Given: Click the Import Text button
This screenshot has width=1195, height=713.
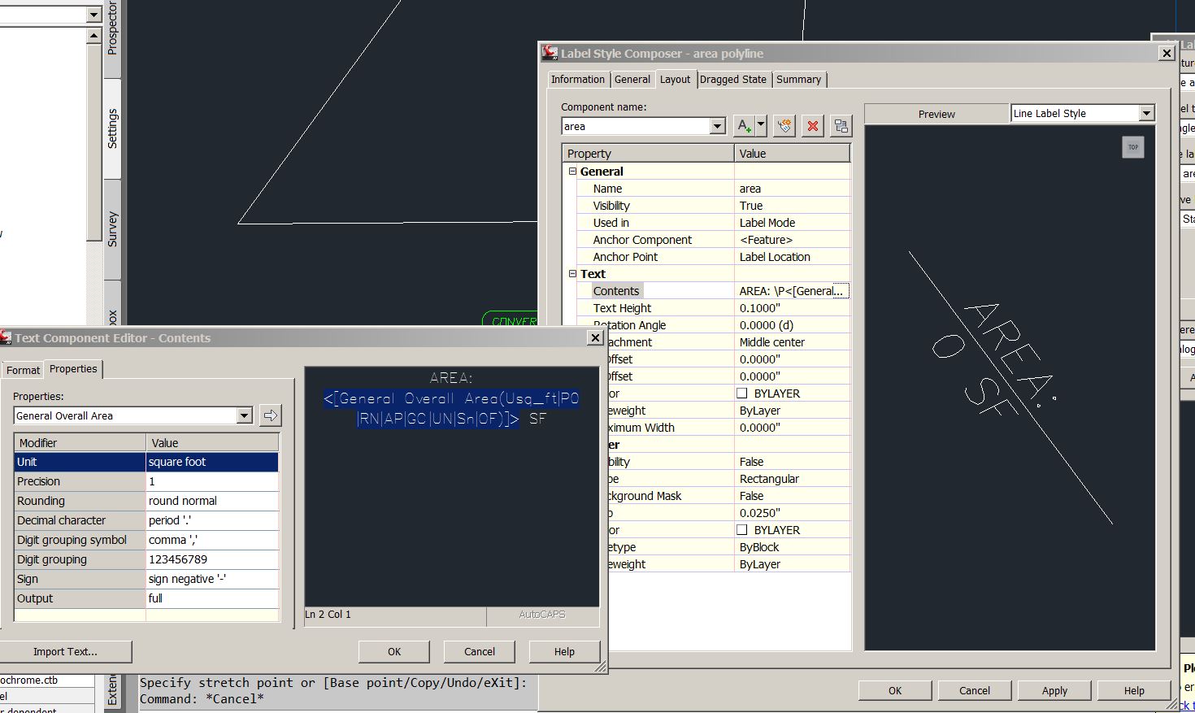Looking at the screenshot, I should [67, 651].
